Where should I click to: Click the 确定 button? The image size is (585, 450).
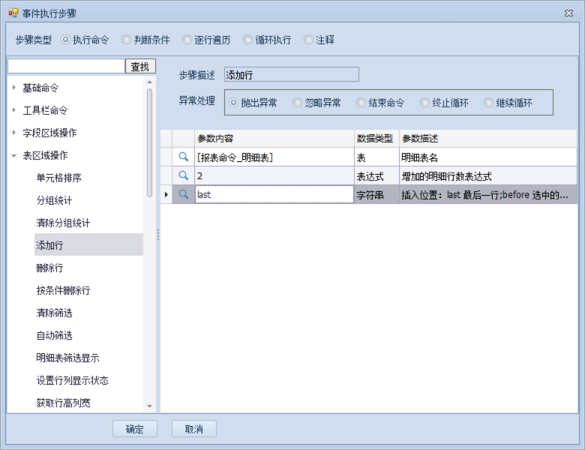134,429
